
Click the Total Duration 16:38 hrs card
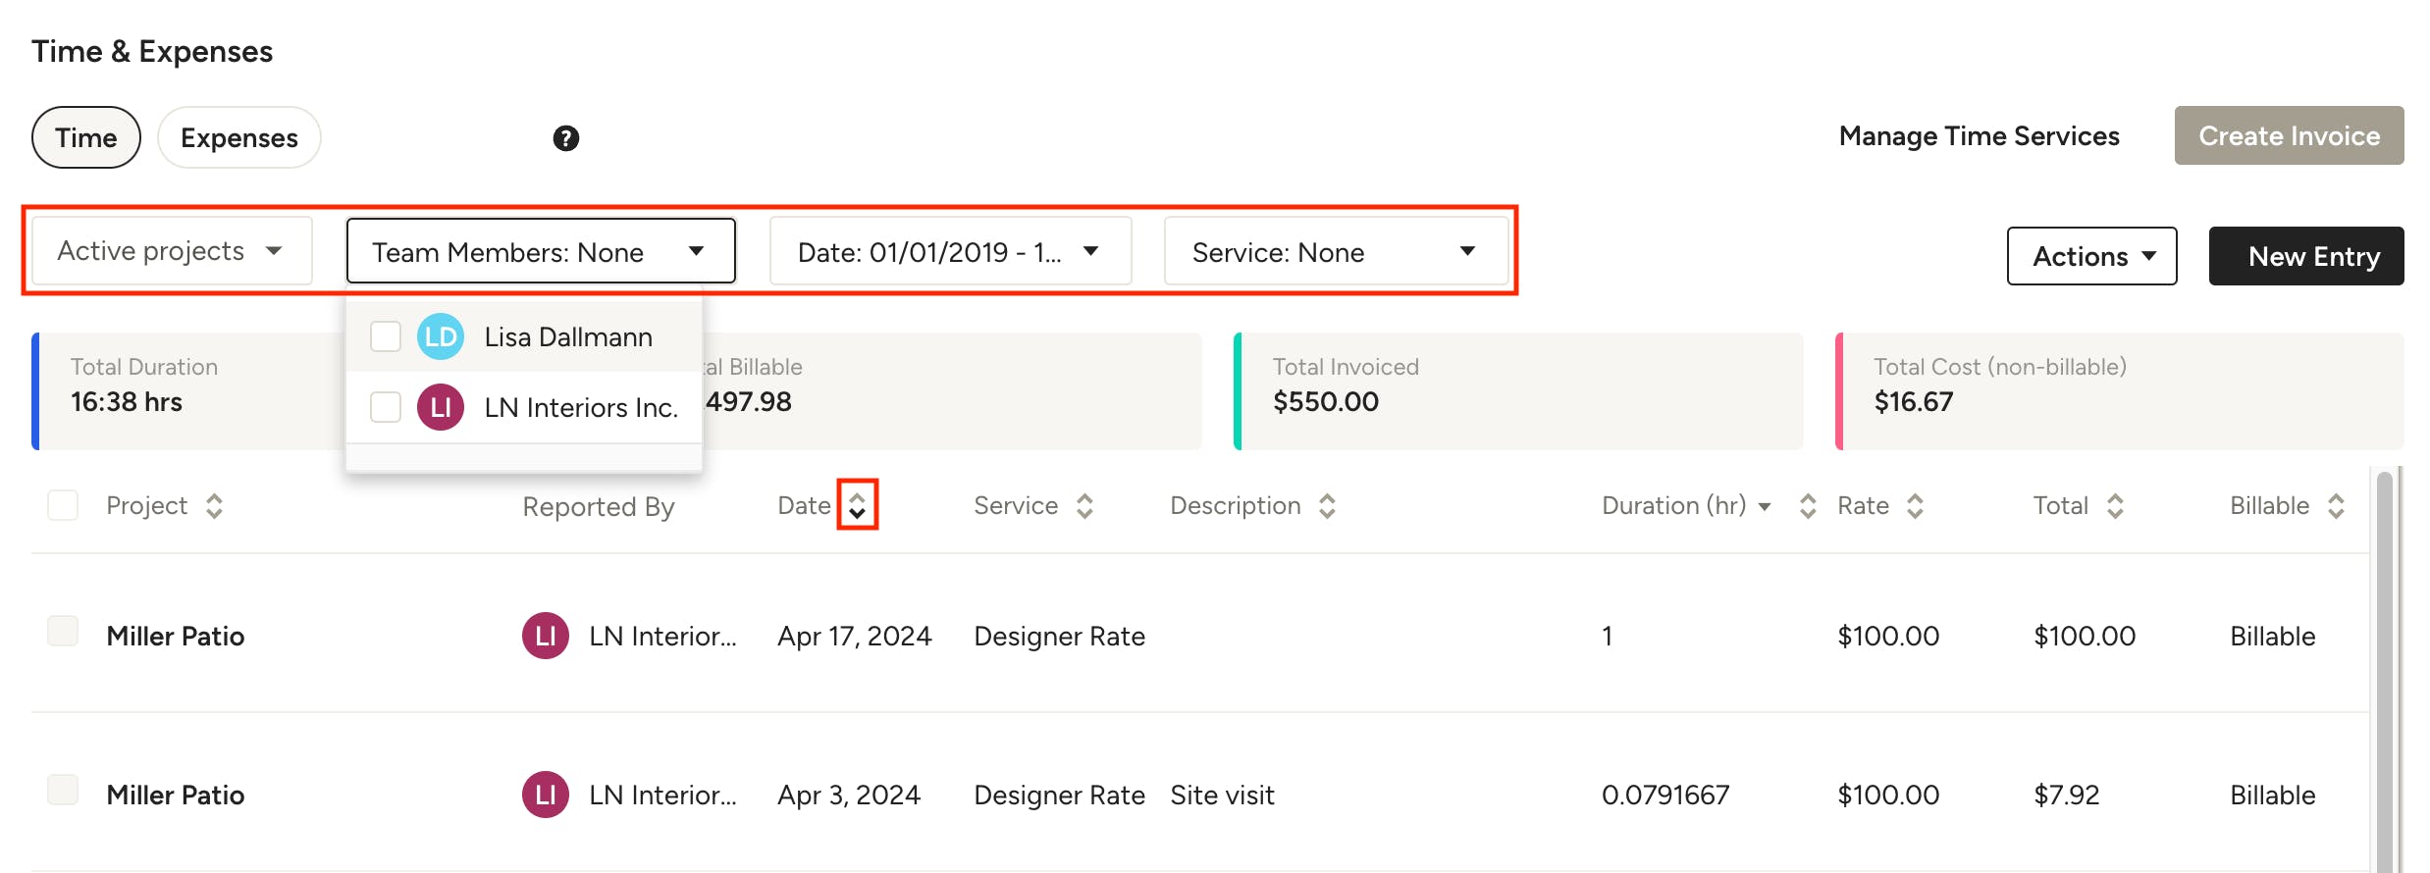pos(188,391)
